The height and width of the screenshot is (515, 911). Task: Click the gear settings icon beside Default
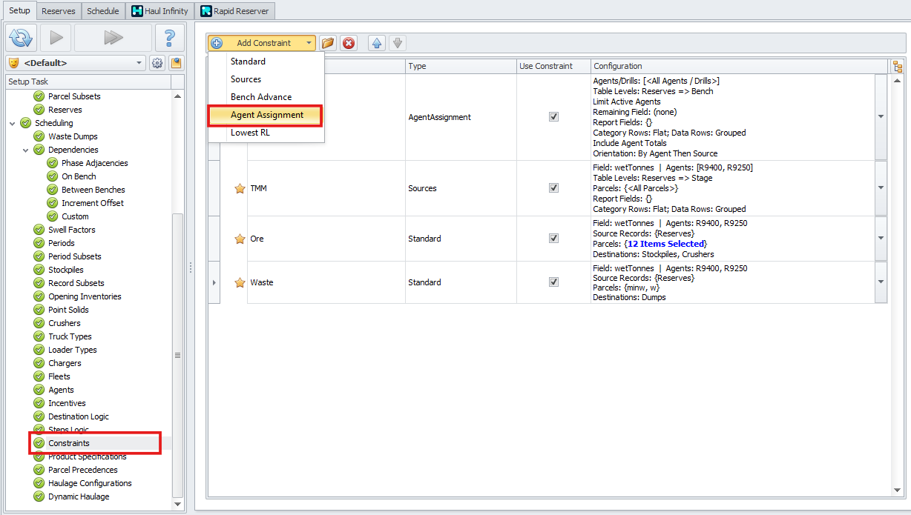click(157, 63)
